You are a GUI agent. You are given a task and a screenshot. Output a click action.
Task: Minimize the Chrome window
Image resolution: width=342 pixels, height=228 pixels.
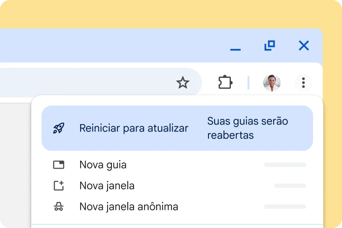pos(235,46)
